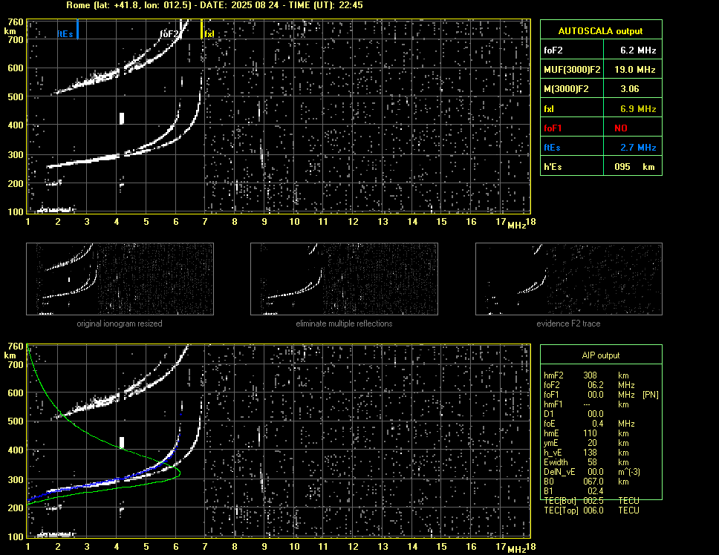Select the B0 value 067.0 in AIP output
This screenshot has height=555, width=719.
coord(593,482)
